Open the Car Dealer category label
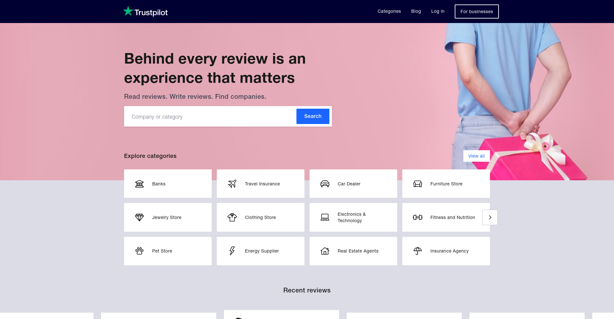 [x=349, y=184]
